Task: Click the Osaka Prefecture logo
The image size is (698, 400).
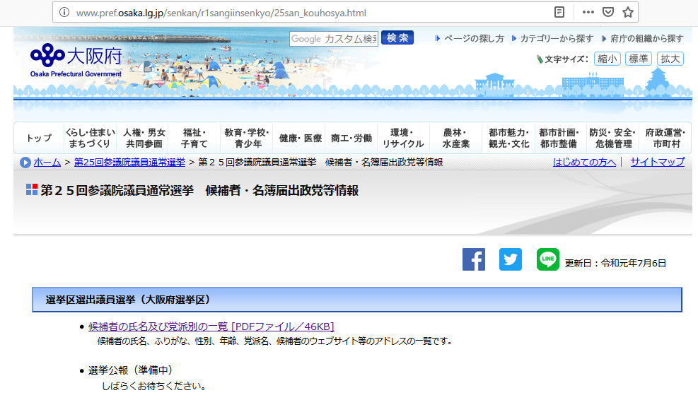Action: click(76, 59)
